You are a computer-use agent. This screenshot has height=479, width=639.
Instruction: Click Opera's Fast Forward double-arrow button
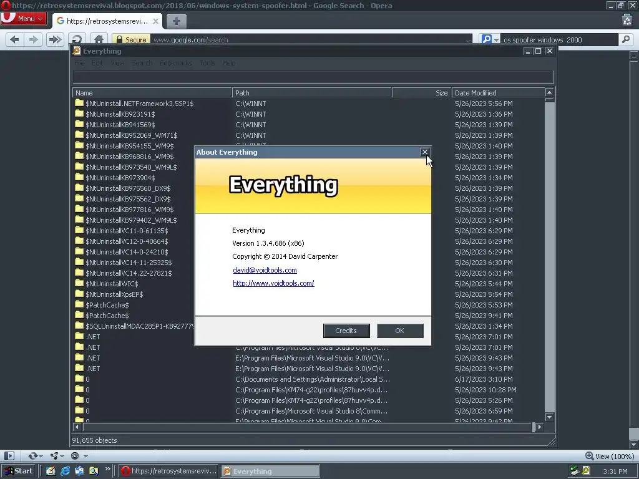(55, 39)
